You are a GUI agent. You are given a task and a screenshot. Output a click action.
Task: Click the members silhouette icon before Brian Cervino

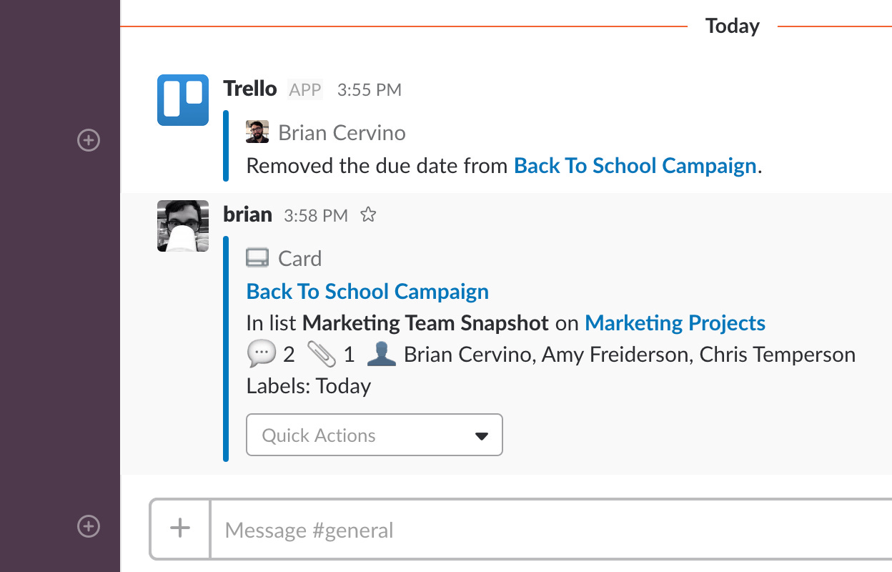pos(381,352)
